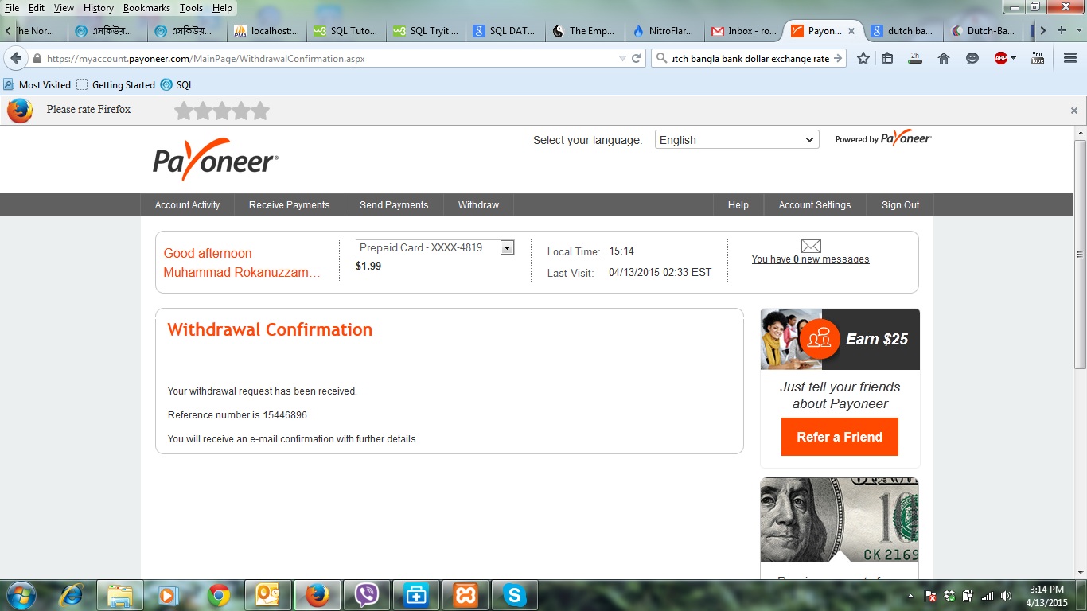This screenshot has width=1087, height=611.
Task: Open a new tab with plus button
Action: (1061, 31)
